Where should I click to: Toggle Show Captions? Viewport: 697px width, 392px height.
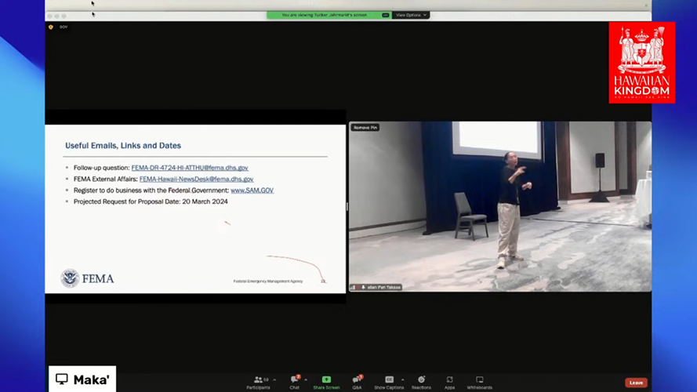click(389, 381)
